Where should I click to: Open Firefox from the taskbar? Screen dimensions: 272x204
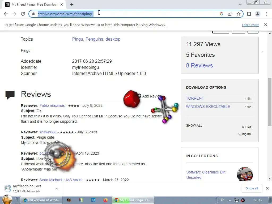click(x=105, y=200)
